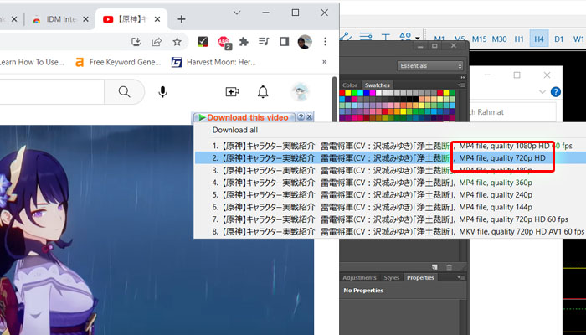
Task: Open the Extensions puzzle icon
Action: point(244,42)
